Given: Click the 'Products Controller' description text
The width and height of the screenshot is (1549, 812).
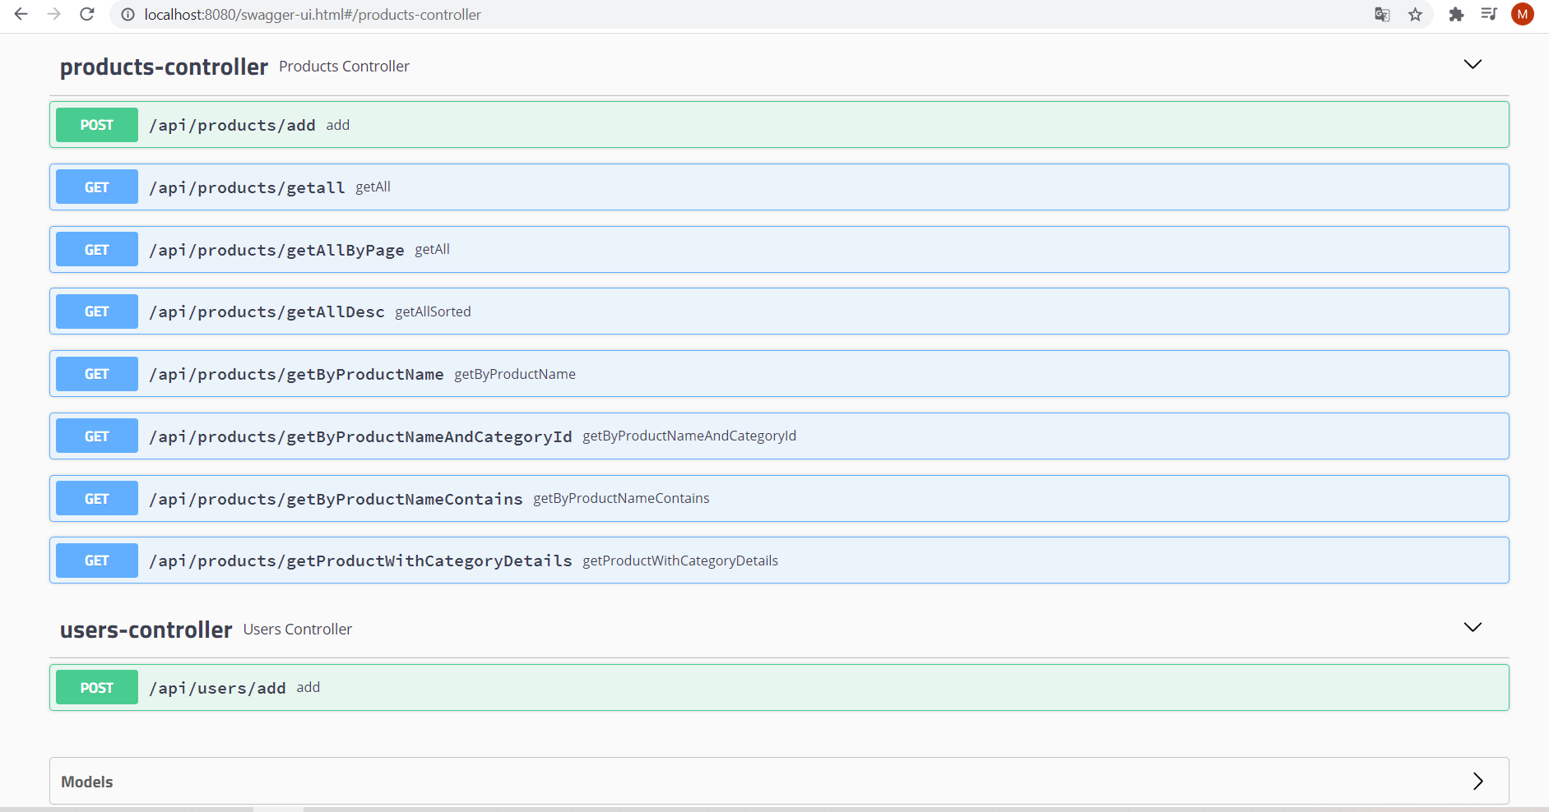Looking at the screenshot, I should [x=344, y=67].
